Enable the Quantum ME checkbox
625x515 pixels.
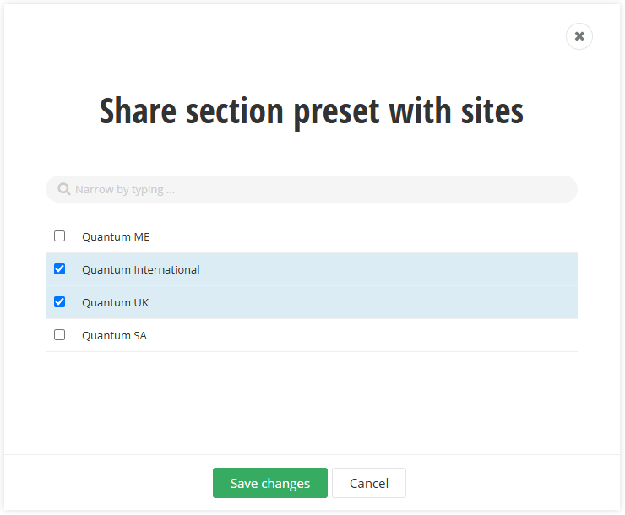point(60,236)
